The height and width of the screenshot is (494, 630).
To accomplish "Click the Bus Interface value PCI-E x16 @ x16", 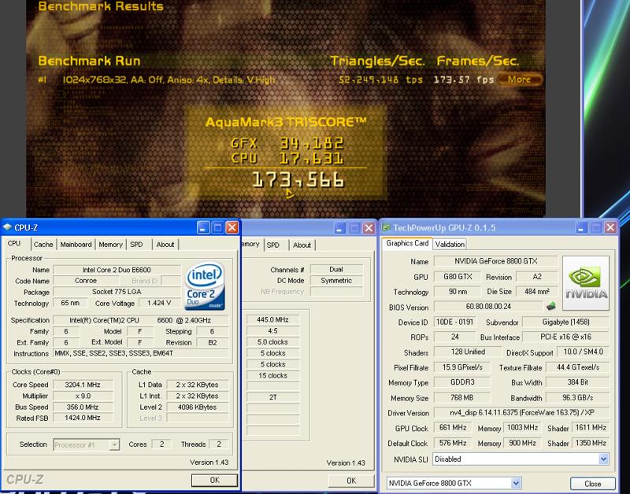I will point(565,337).
